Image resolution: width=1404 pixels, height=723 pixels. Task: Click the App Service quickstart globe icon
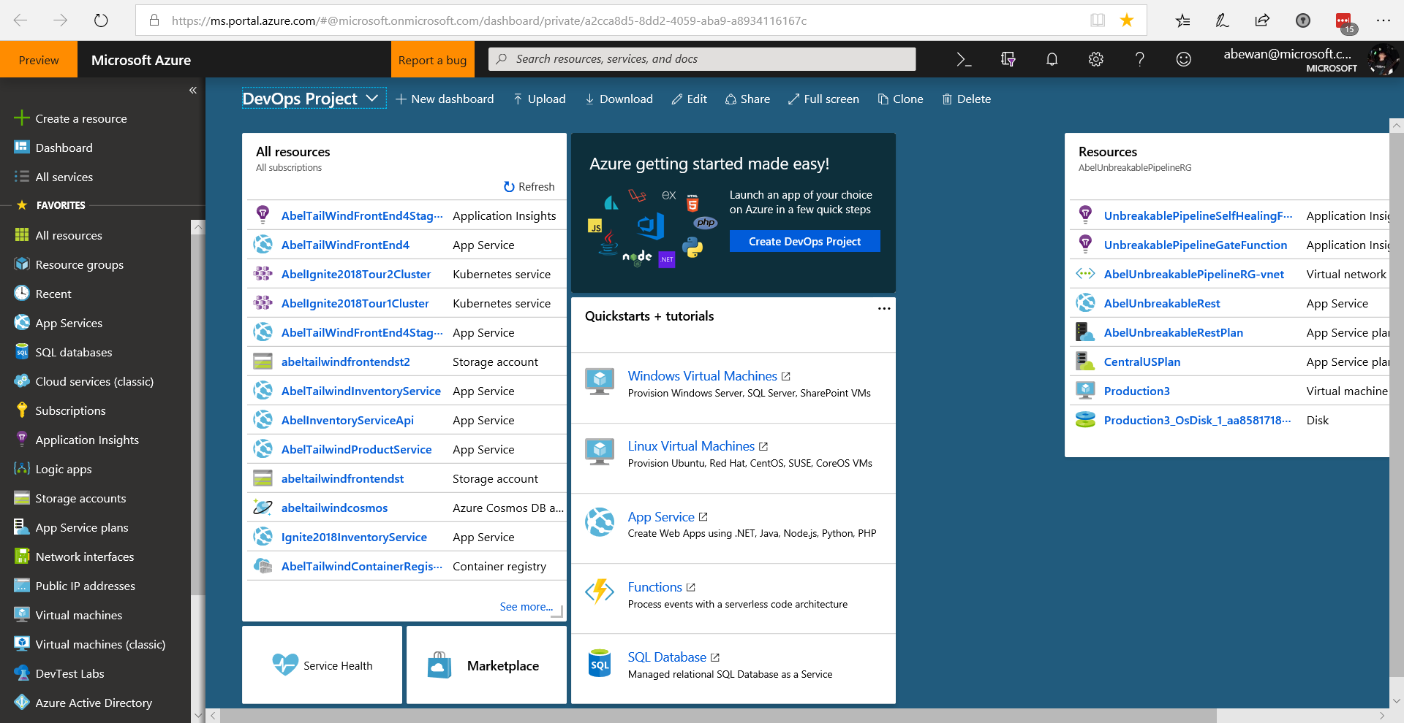[600, 522]
